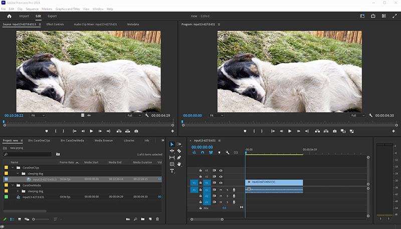This screenshot has height=229, width=401.
Task: Open Program monitor settings wrench
Action: pyautogui.click(x=370, y=116)
